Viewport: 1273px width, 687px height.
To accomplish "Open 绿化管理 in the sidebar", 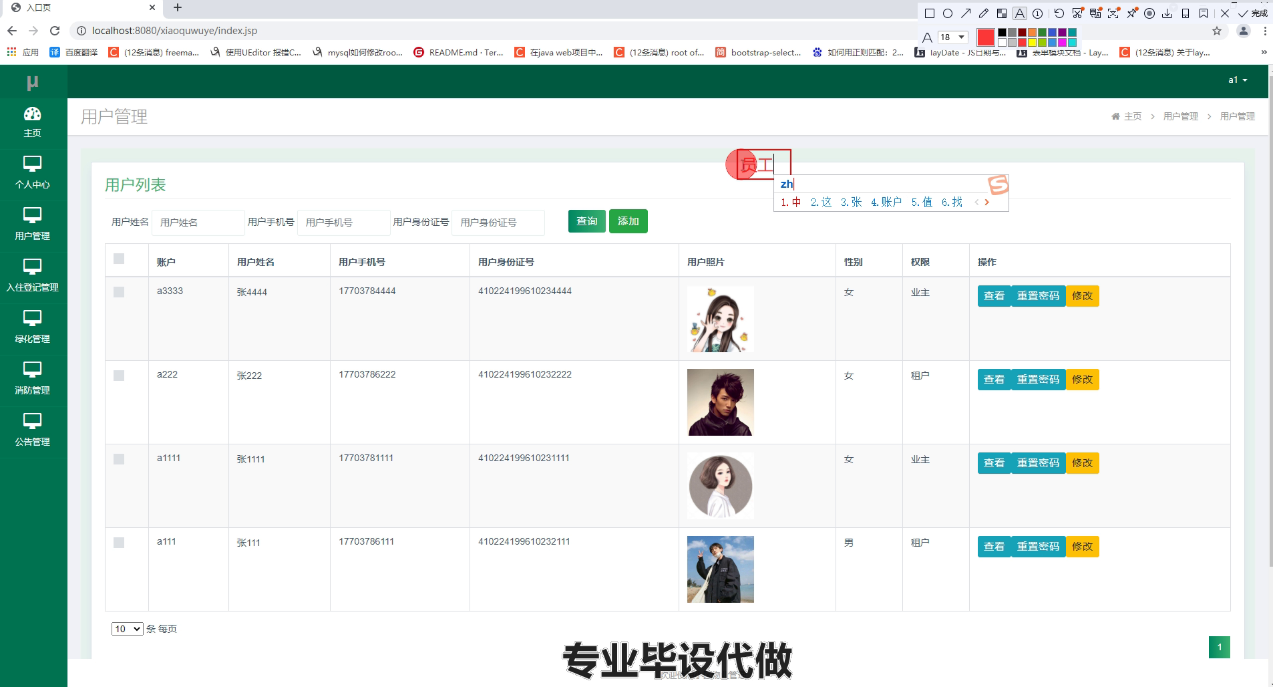I will coord(33,328).
